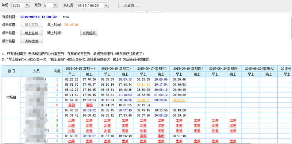Open the orange 09:11:33 late sign-in link
This screenshot has height=144, width=292.
pyautogui.click(x=143, y=85)
